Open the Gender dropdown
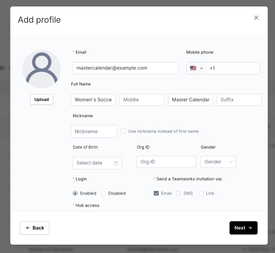The image size is (275, 253). [x=218, y=162]
